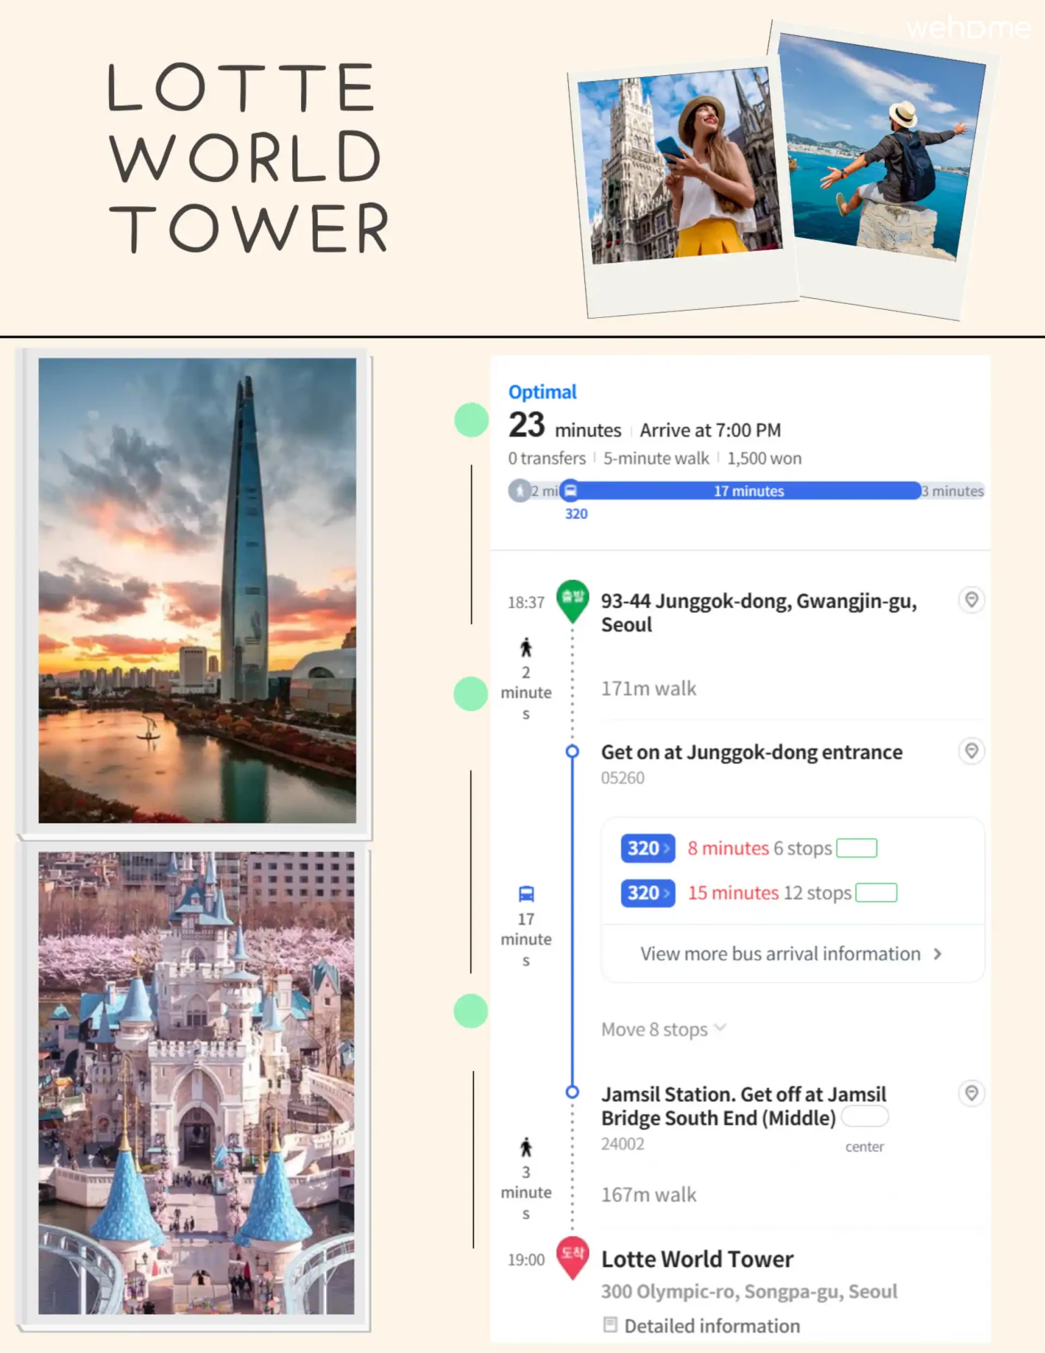
Task: Click the 320 label under the route bar
Action: coord(576,514)
